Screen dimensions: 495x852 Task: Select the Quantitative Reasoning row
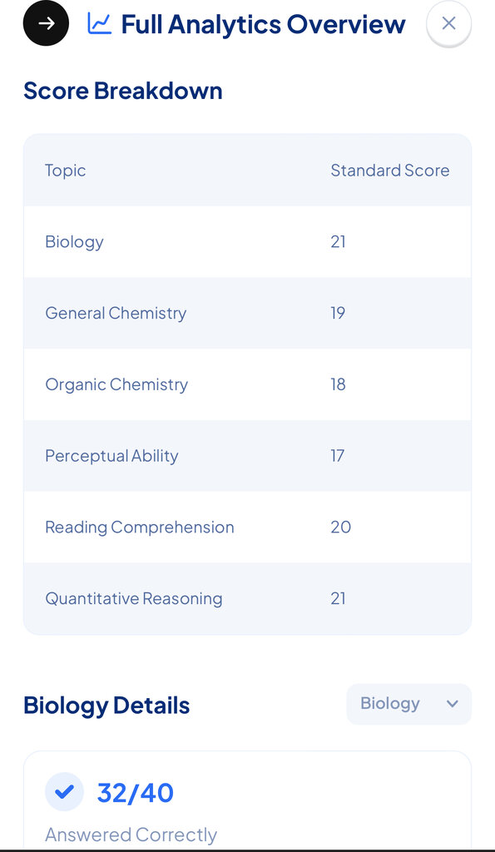click(x=247, y=598)
